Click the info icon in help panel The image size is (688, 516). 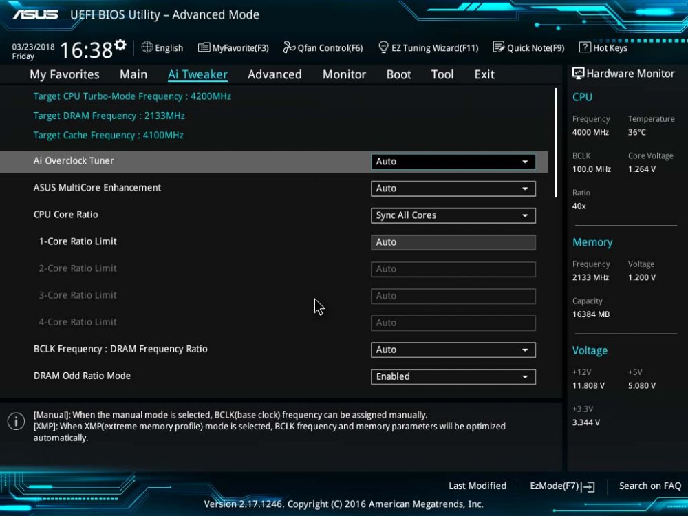click(17, 421)
